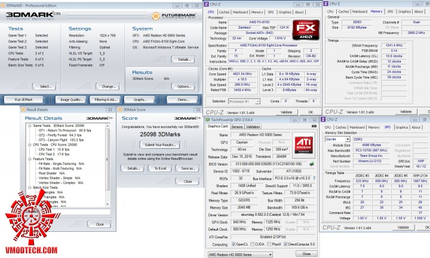430x258 pixels.
Task: Open the AMD Radeon HD 6900 Series dropdown
Action: tap(240, 254)
